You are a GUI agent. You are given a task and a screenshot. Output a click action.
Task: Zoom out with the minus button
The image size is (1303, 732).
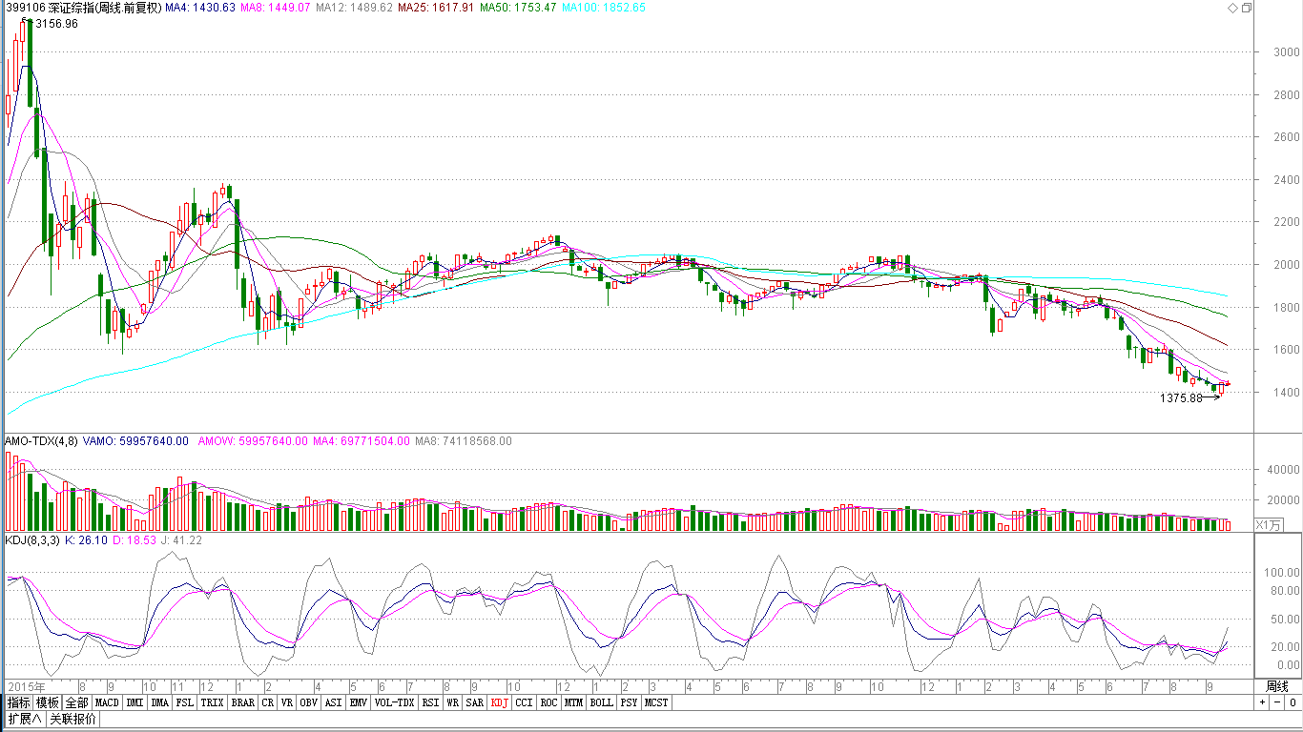pos(1276,702)
